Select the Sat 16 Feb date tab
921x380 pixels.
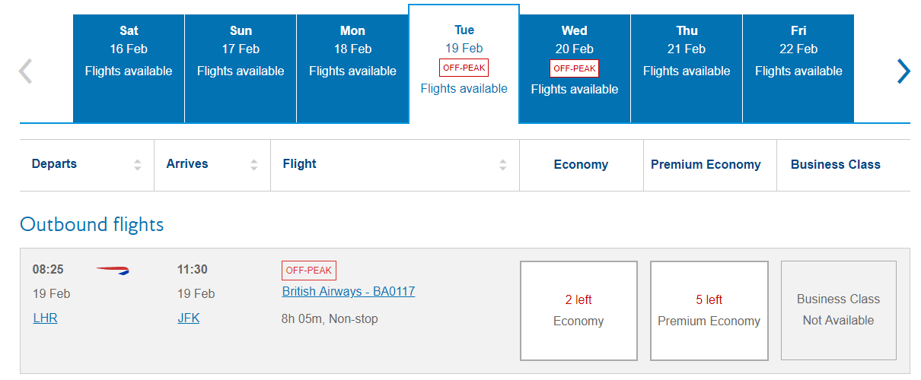coord(129,68)
